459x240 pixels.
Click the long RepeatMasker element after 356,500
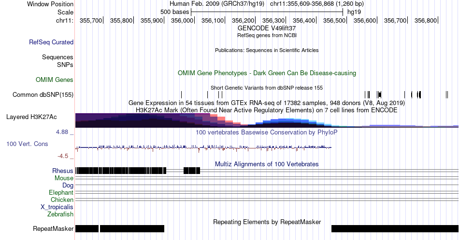395,228
